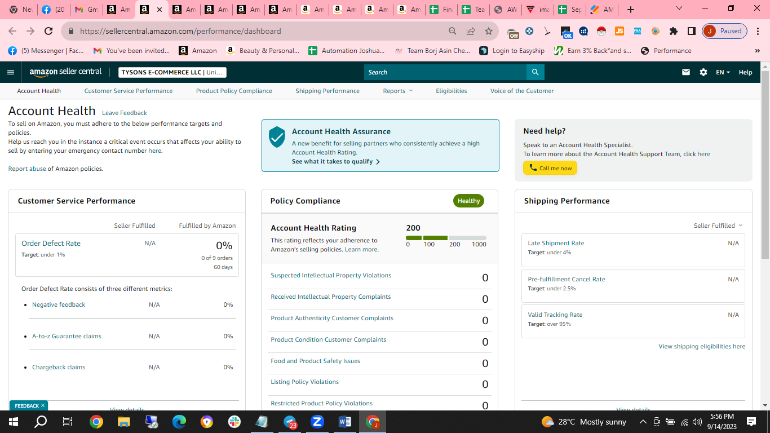Go forward in browser history
This screenshot has width=770, height=433.
(30, 31)
